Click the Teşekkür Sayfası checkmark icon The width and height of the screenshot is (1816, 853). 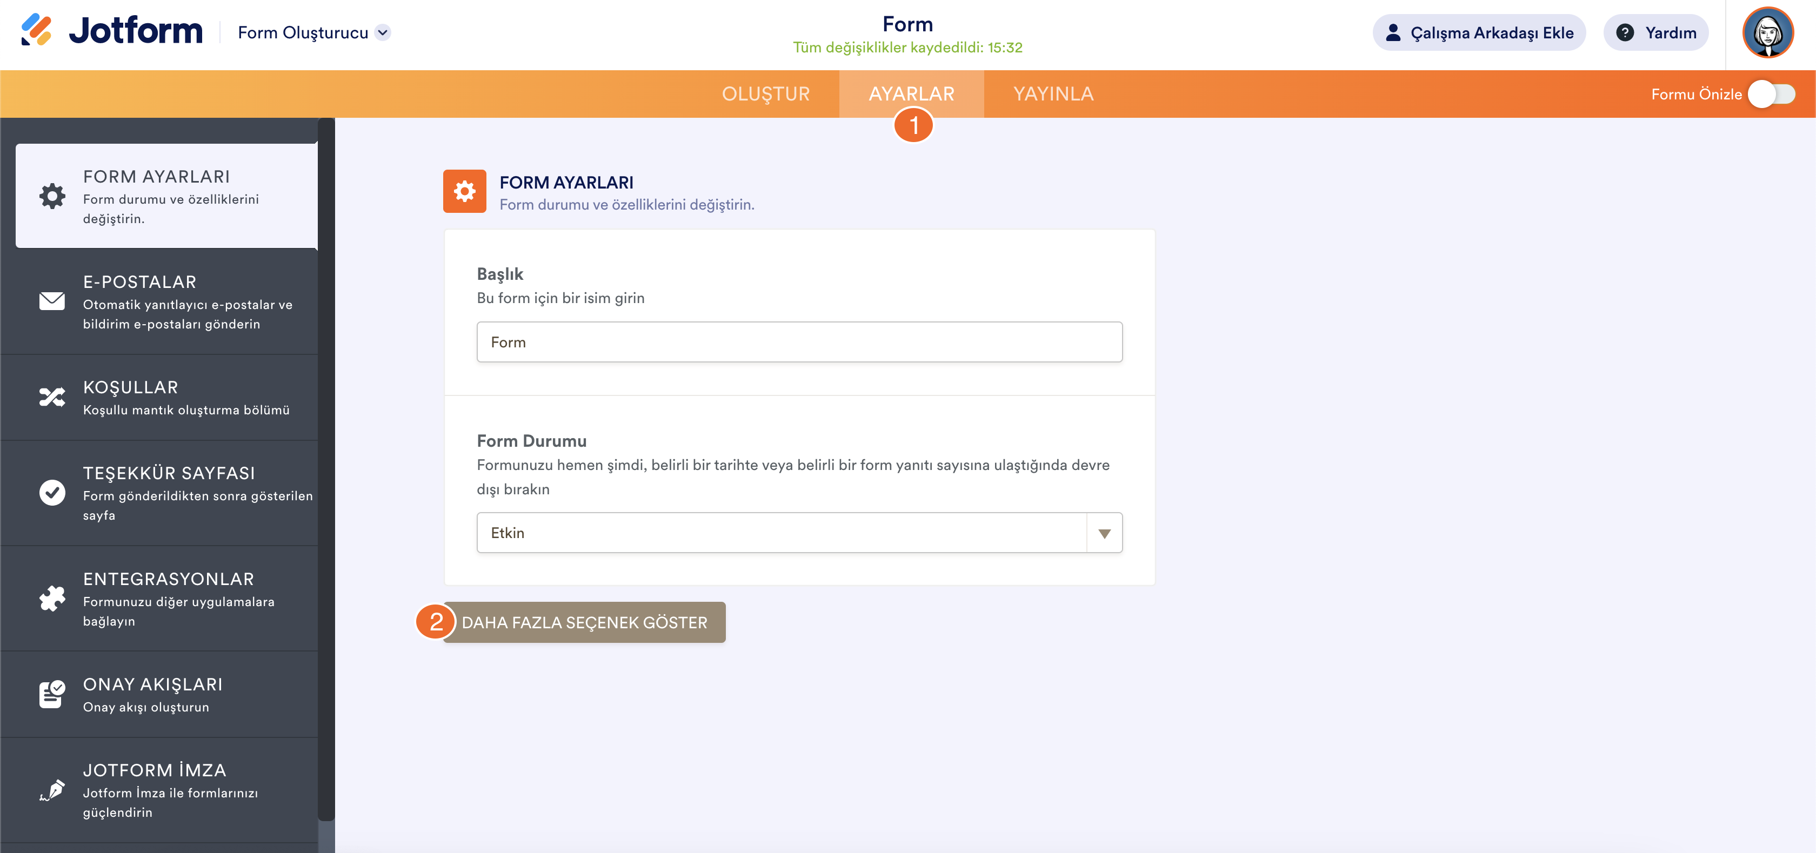[52, 493]
